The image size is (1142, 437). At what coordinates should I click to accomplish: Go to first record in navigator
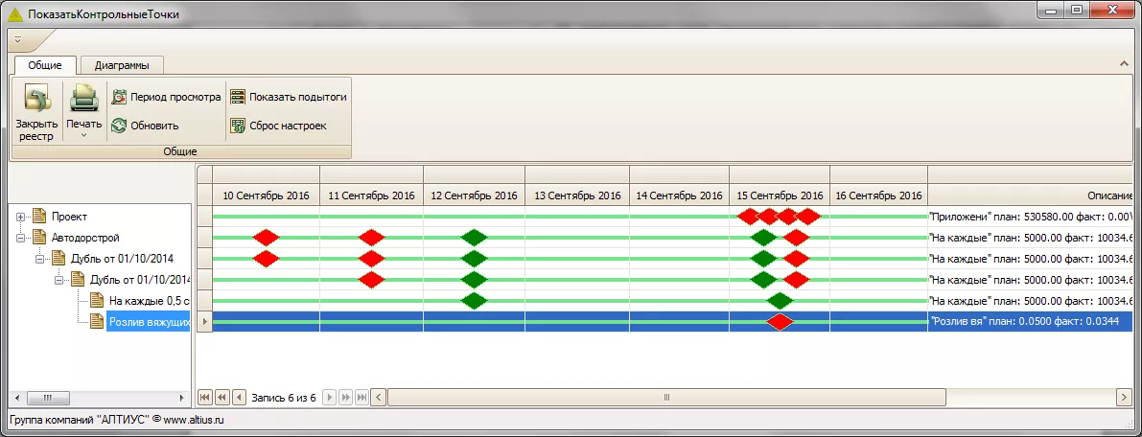click(x=205, y=397)
